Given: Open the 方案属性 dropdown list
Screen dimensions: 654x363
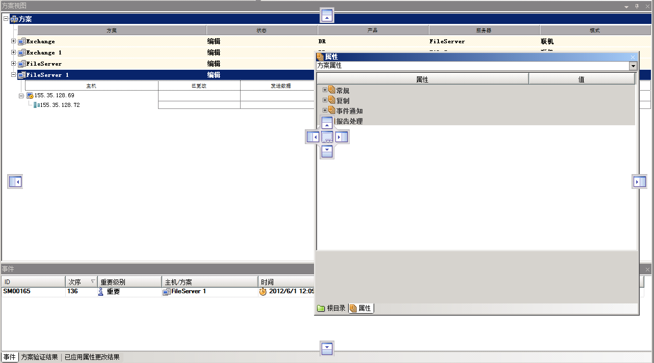Looking at the screenshot, I should coord(633,66).
